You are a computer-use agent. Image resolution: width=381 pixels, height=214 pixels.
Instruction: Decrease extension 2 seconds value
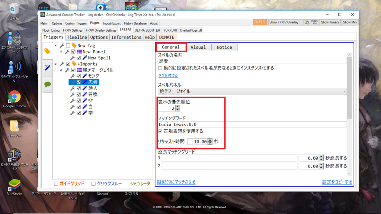pyautogui.click(x=321, y=168)
